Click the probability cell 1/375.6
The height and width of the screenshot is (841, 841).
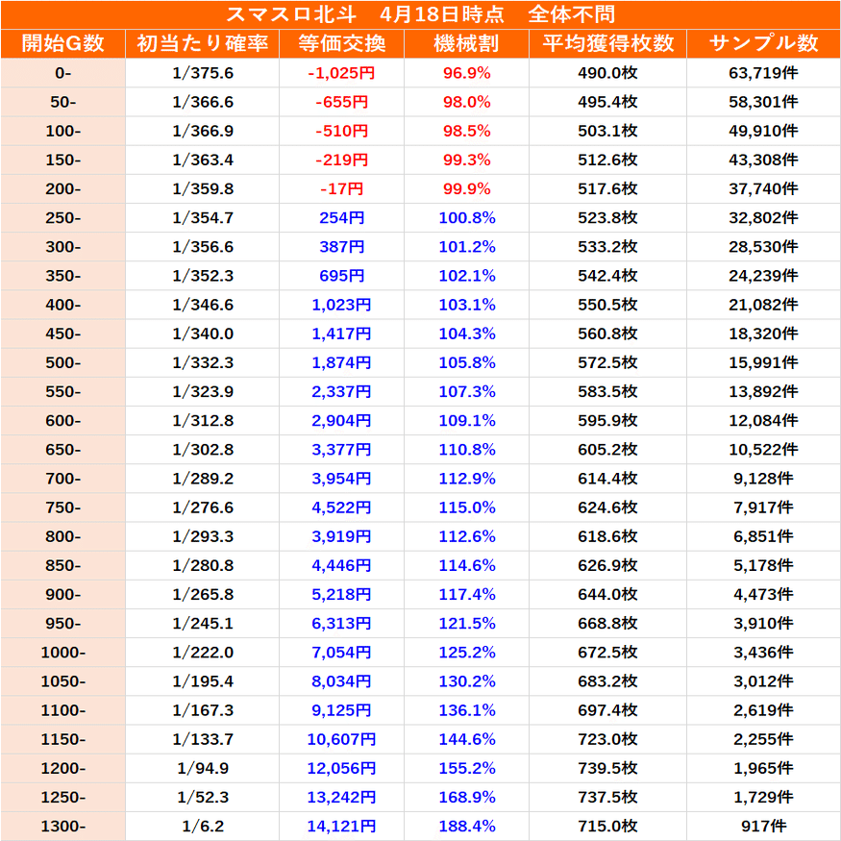(203, 73)
